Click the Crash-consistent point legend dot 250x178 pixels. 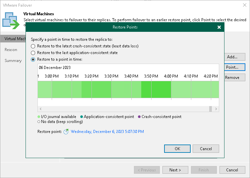pyautogui.click(x=139, y=117)
